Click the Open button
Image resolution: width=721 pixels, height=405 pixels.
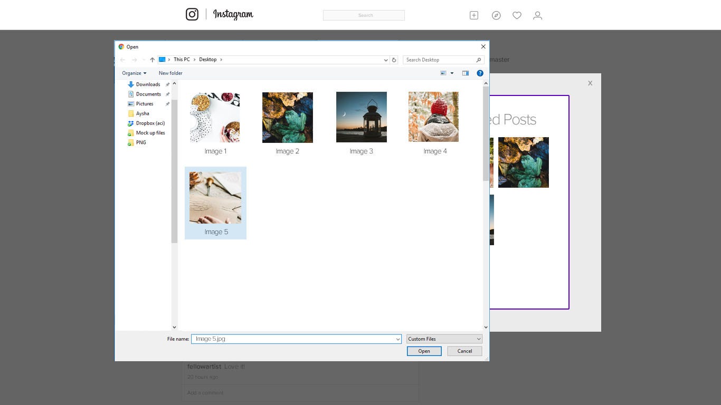424,351
